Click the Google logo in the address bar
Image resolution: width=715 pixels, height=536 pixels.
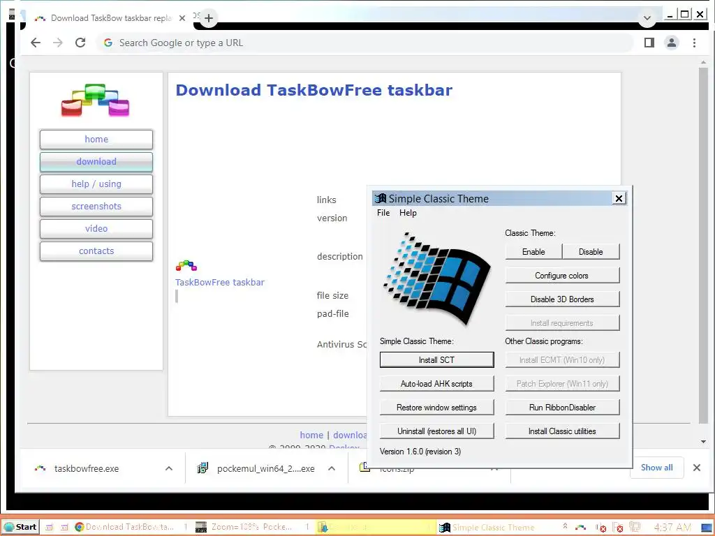point(108,43)
